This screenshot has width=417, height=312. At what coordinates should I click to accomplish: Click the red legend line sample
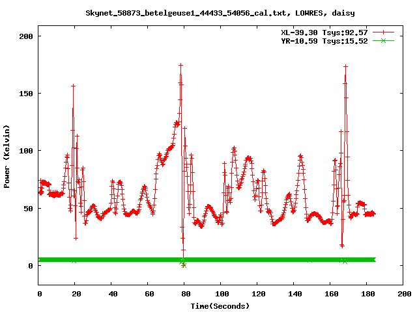(x=383, y=32)
